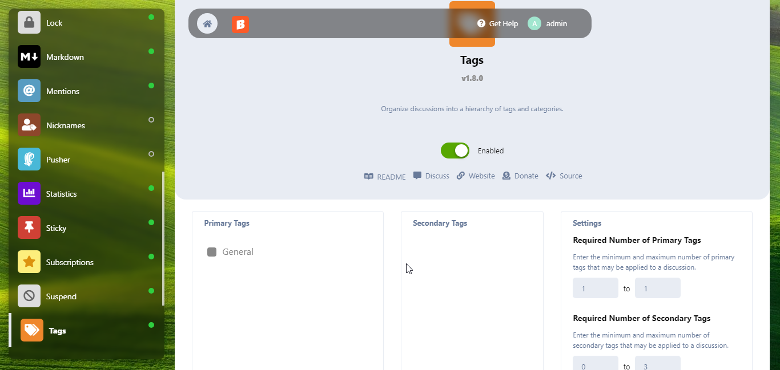
Task: Select Subscriptions in the extensions sidebar
Action: pyautogui.click(x=70, y=262)
